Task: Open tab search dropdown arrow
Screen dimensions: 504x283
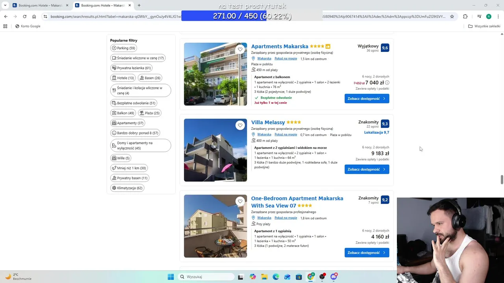Action: point(5,6)
